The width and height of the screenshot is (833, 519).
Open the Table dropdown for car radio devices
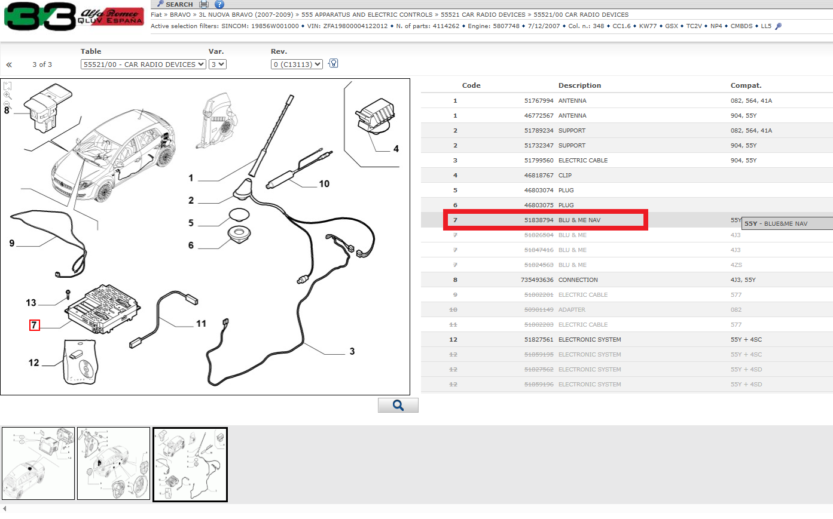click(143, 65)
